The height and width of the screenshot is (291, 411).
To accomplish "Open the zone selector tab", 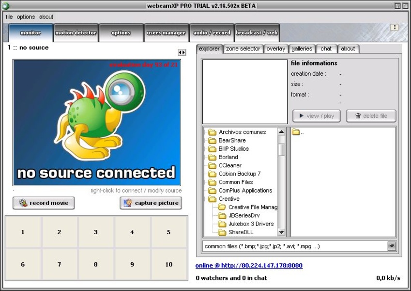I will [243, 49].
